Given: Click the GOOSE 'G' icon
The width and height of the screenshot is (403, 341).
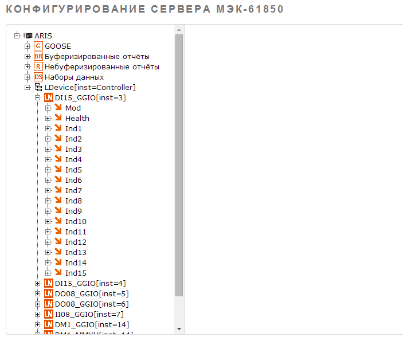Looking at the screenshot, I should pyautogui.click(x=38, y=46).
